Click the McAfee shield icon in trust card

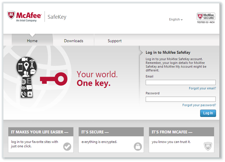pyautogui.click(x=208, y=146)
